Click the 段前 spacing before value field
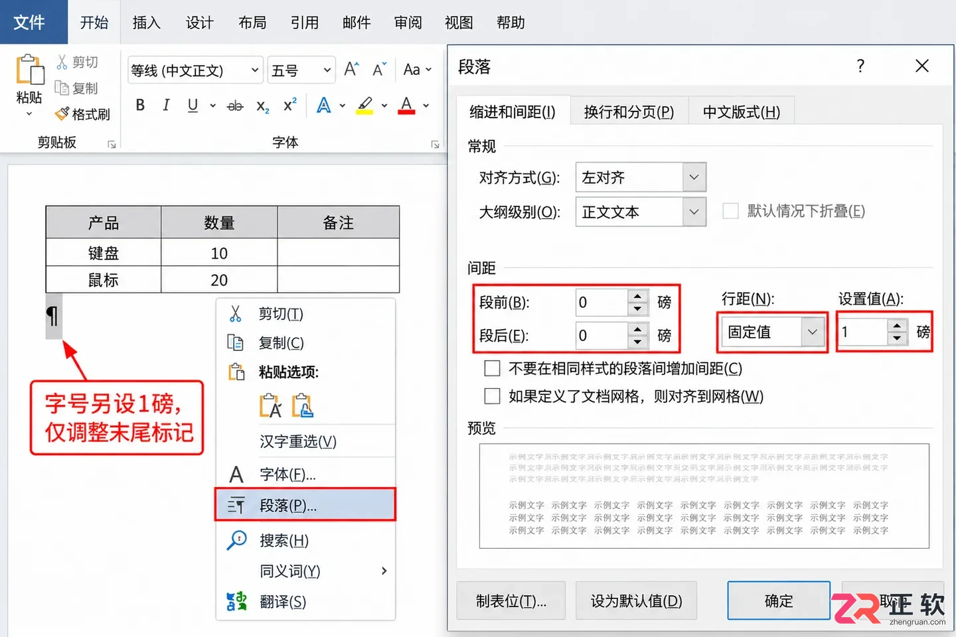The image size is (956, 637). point(601,303)
